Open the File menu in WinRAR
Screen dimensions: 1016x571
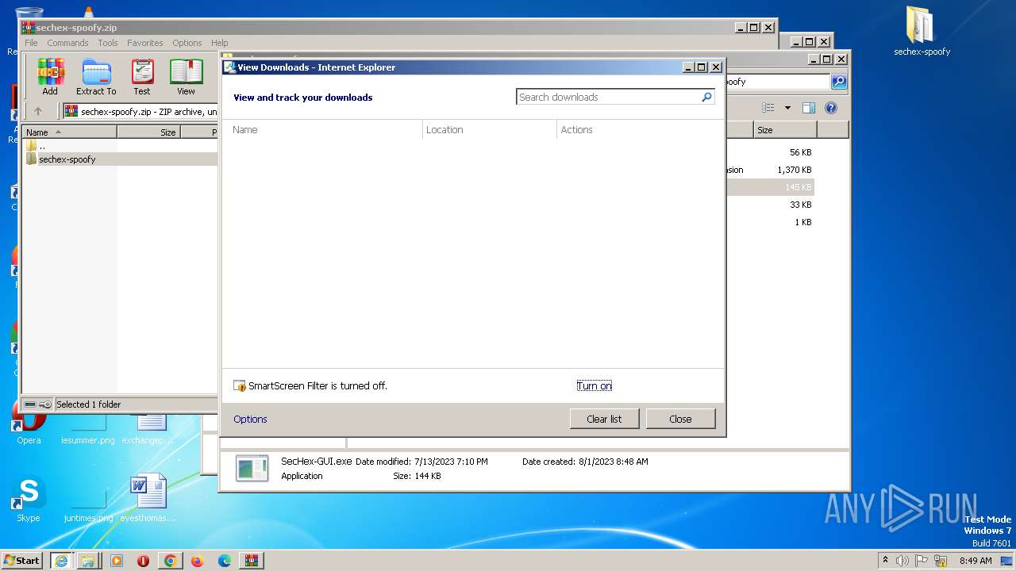pyautogui.click(x=31, y=43)
